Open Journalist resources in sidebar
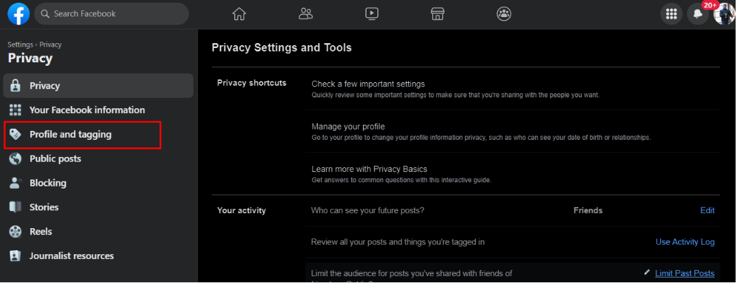Screen dimensions: 737x283 71,256
